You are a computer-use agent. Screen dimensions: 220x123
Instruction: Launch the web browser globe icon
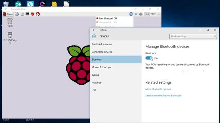[x=17, y=14]
